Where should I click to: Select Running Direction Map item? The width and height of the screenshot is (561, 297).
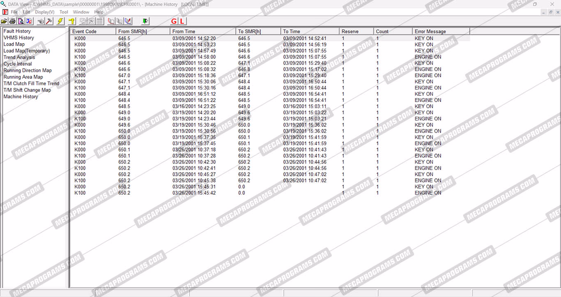tap(28, 71)
